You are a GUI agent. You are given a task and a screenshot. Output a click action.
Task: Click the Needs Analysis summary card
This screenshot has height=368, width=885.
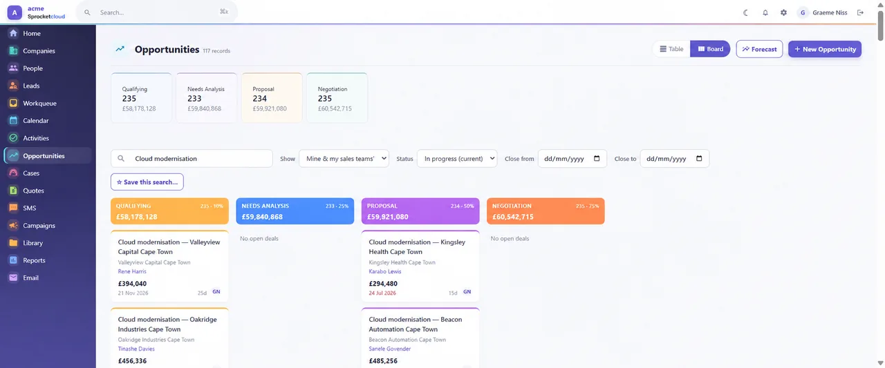click(206, 98)
